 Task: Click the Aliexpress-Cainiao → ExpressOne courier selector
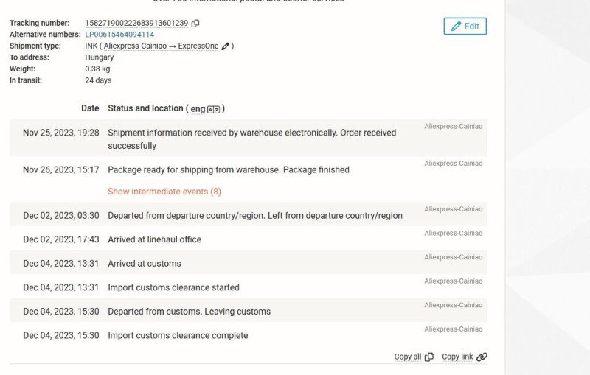pyautogui.click(x=161, y=46)
